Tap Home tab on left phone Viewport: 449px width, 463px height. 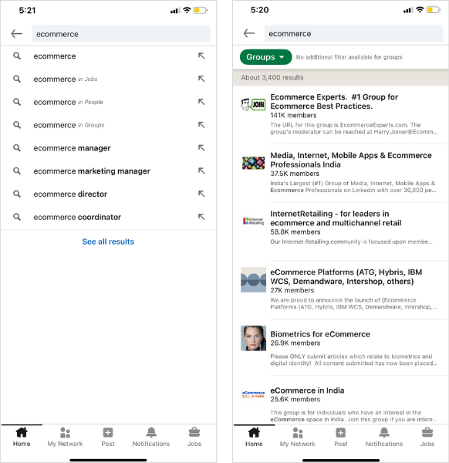pos(22,437)
